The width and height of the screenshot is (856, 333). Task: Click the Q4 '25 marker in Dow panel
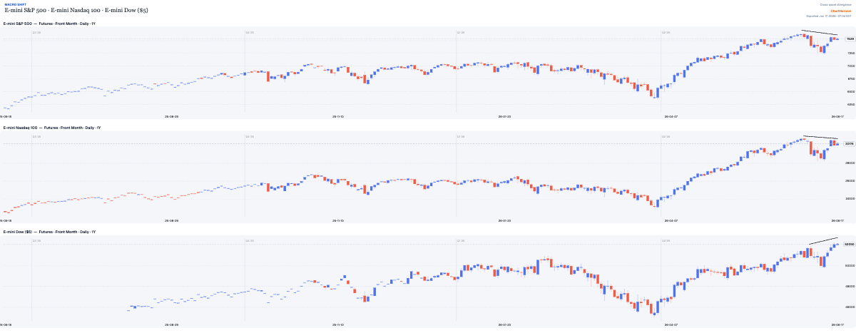(x=249, y=240)
